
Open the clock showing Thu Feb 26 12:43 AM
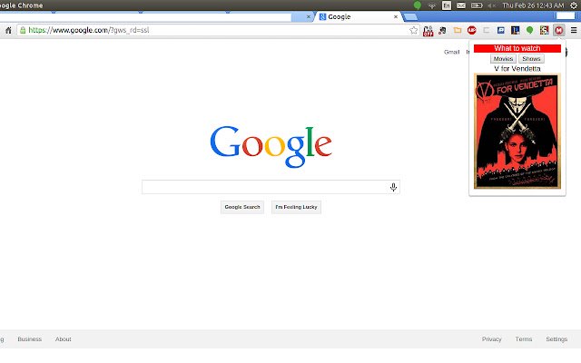point(533,5)
